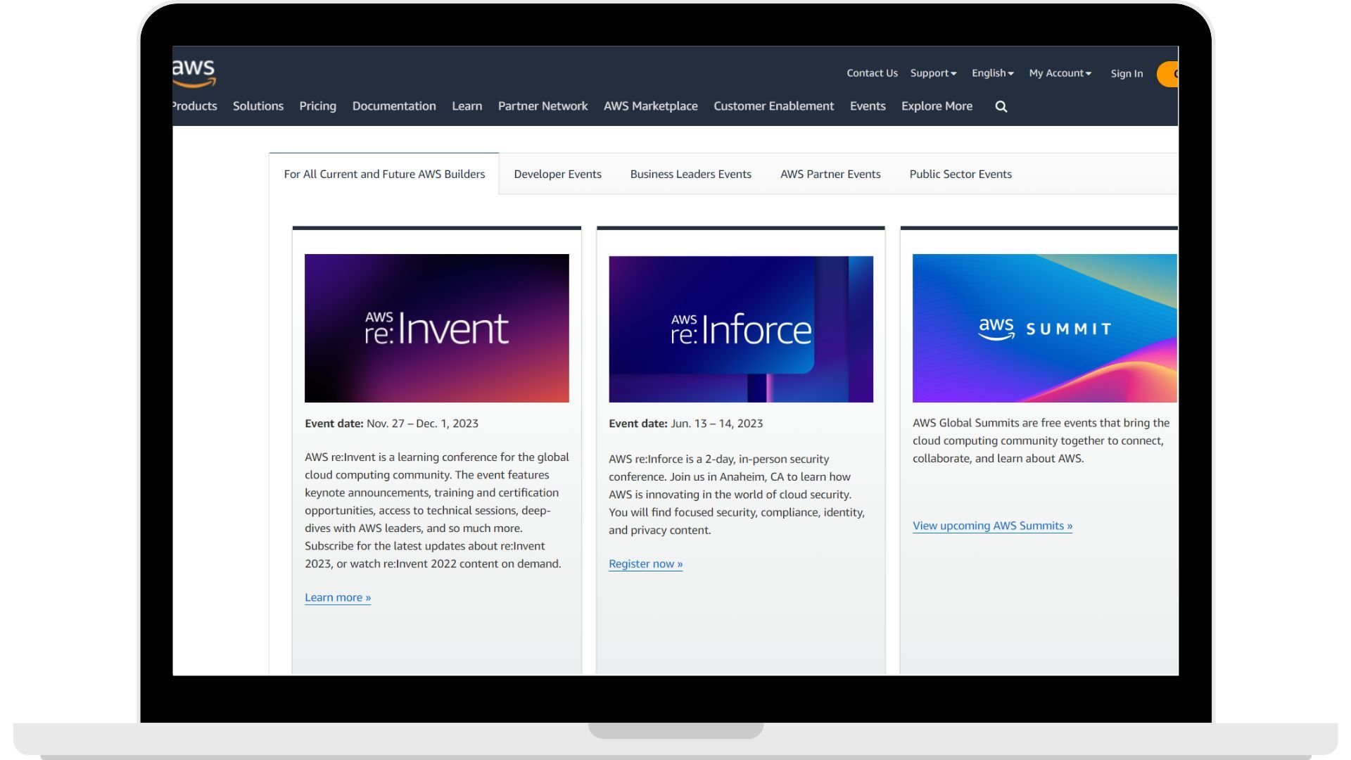The image size is (1351, 760).
Task: Switch to the Developer Events tab
Action: pyautogui.click(x=557, y=174)
